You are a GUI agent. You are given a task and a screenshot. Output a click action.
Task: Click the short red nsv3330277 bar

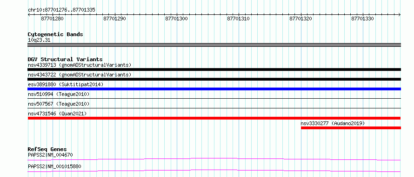click(351, 128)
